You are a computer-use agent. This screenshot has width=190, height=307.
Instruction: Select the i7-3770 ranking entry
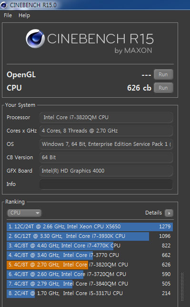click(90, 255)
